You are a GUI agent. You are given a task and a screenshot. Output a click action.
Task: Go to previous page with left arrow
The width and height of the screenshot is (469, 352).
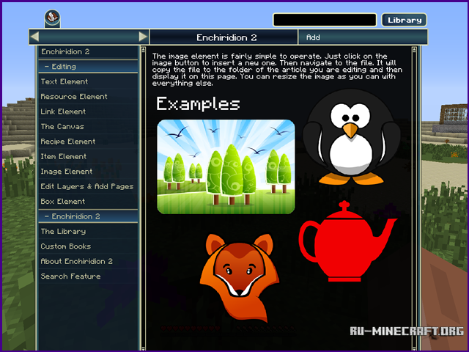pos(35,37)
